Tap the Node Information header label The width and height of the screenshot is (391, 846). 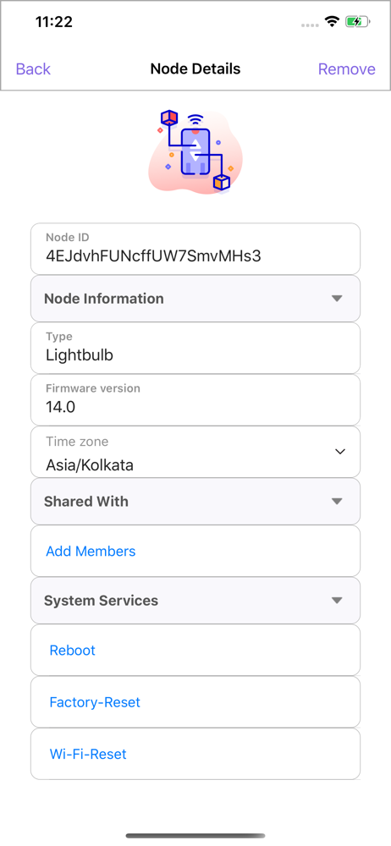[104, 299]
